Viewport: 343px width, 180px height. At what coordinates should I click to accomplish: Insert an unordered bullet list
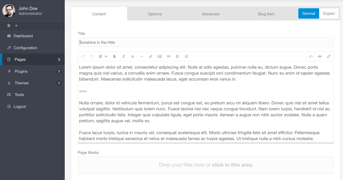coord(178,57)
